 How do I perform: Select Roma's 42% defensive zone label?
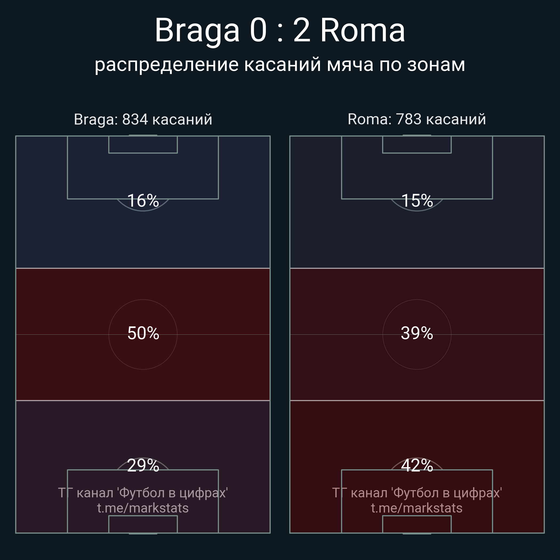(417, 466)
